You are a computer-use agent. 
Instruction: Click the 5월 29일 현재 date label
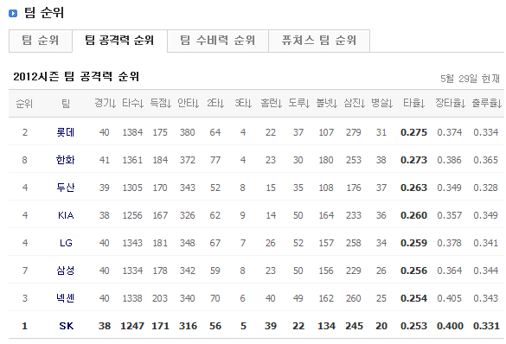(470, 79)
